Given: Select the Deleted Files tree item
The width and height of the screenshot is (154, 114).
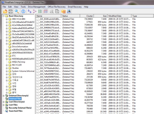Looking at the screenshot, I should click(x=15, y=99).
